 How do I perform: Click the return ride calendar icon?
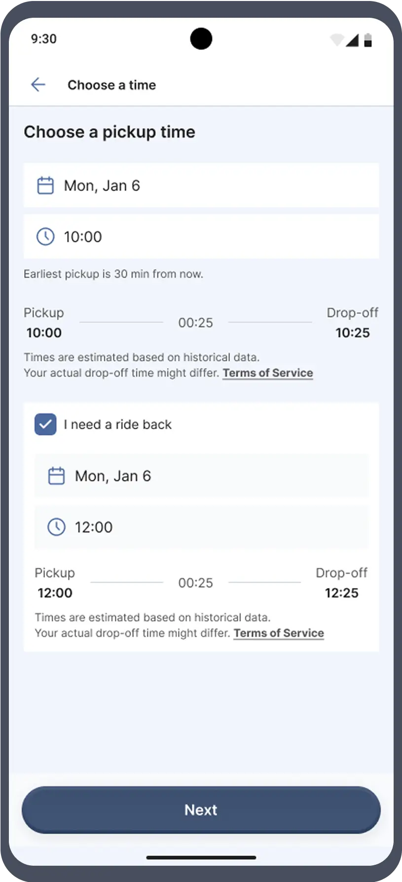click(56, 476)
